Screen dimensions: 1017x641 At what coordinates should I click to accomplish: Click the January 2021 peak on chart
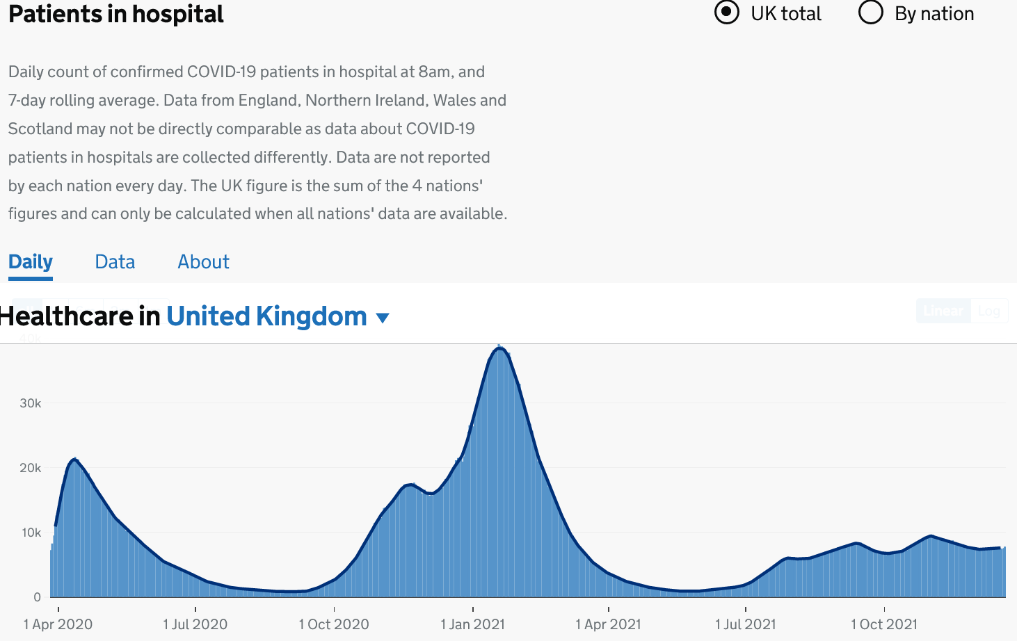499,348
